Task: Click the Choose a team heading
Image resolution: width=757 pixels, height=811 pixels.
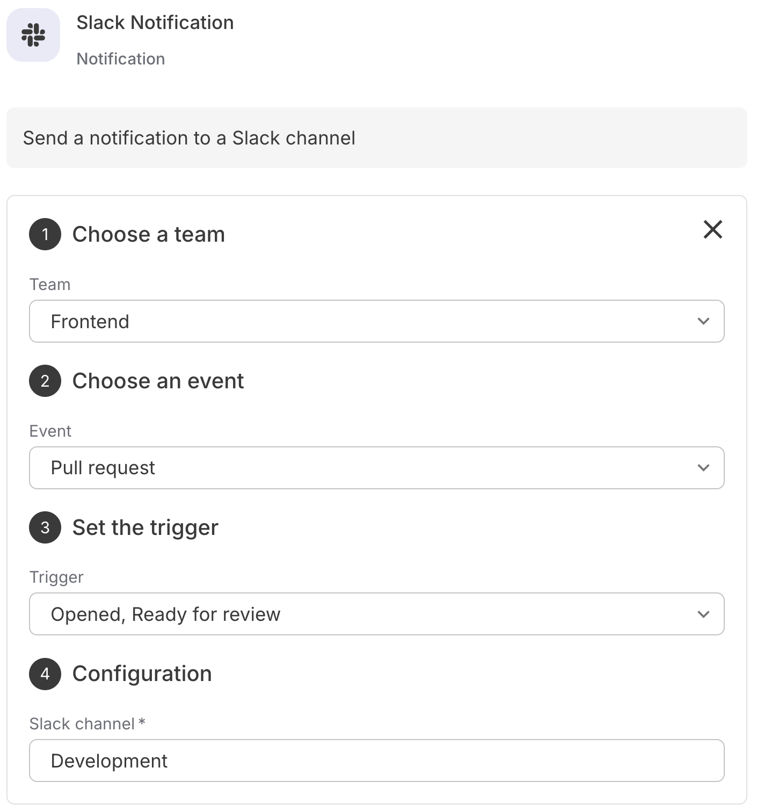Action: pos(149,234)
